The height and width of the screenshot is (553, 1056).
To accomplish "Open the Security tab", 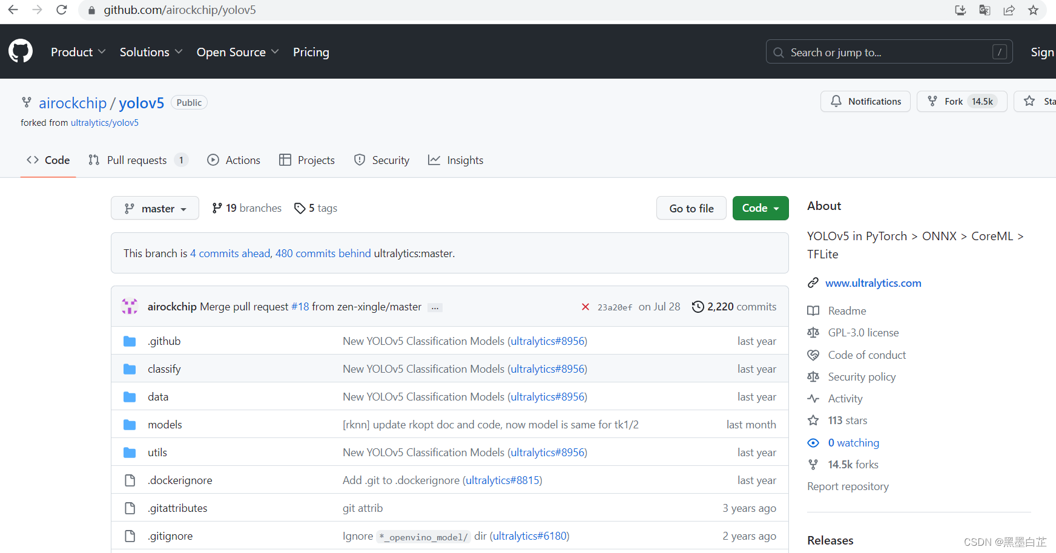I will tap(381, 160).
